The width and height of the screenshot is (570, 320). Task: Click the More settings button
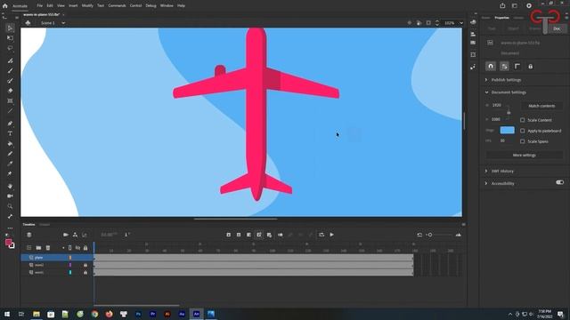point(525,156)
